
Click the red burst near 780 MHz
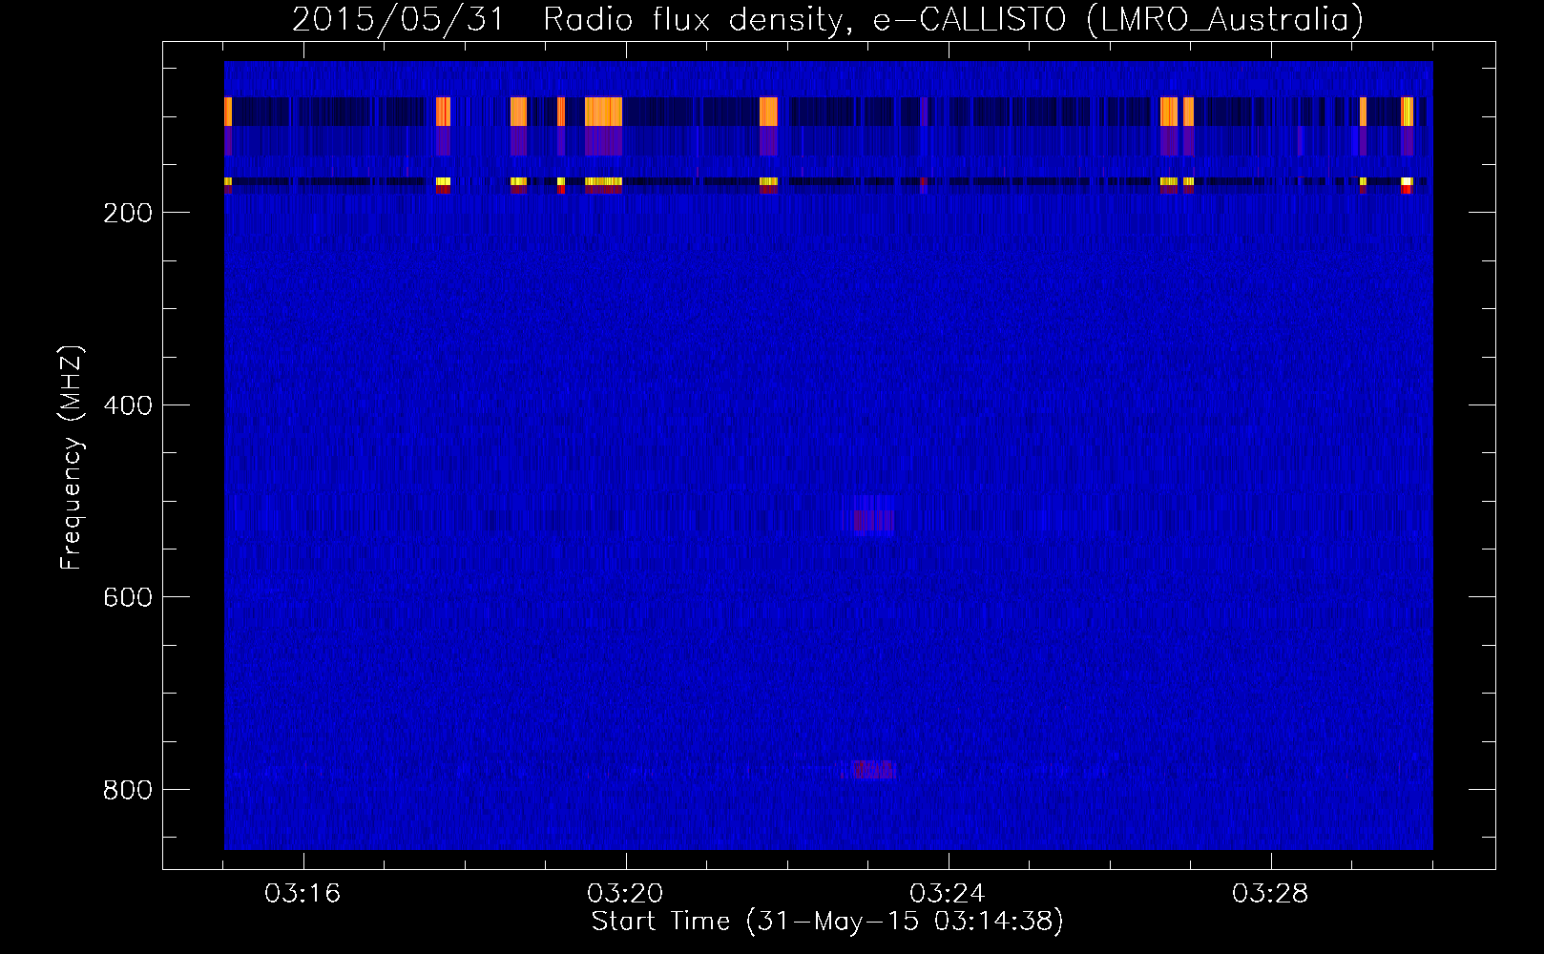click(873, 769)
